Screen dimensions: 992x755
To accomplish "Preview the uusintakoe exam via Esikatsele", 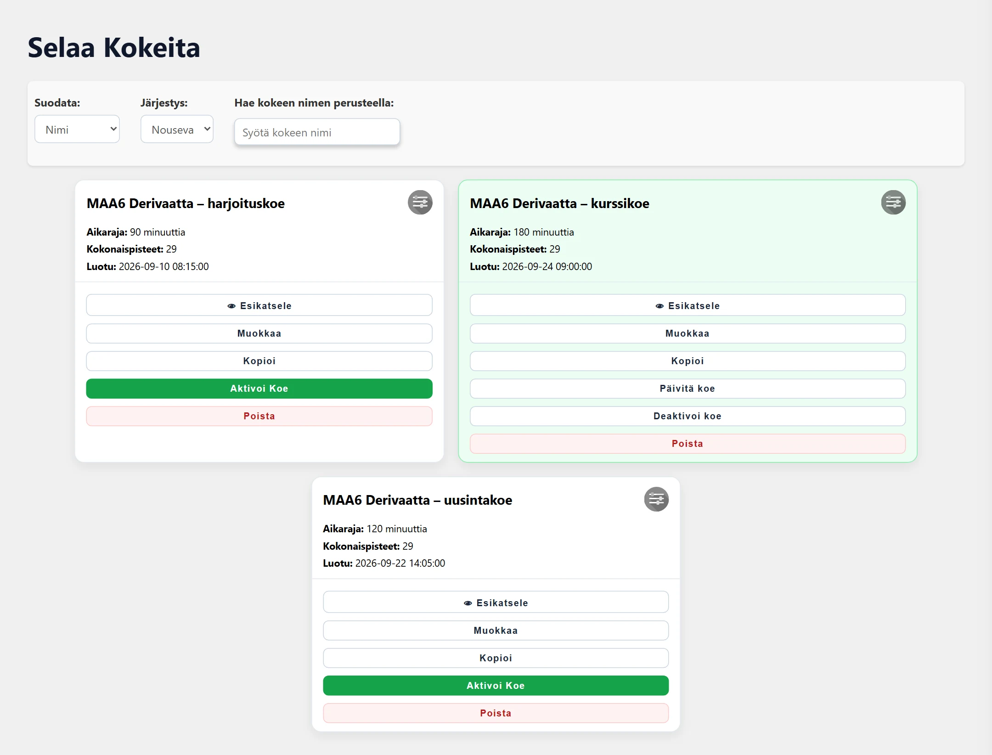I will point(496,603).
